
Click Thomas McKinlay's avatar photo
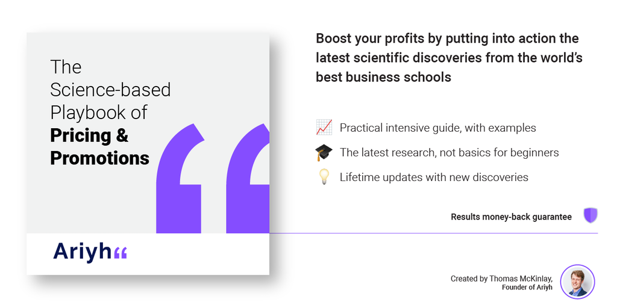tap(577, 282)
